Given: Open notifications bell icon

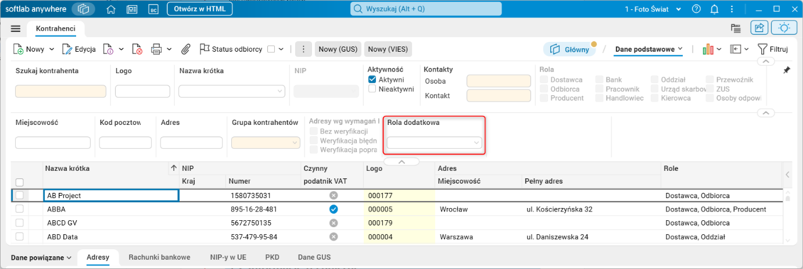Looking at the screenshot, I should coord(714,9).
